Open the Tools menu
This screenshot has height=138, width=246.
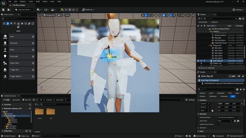31,2
